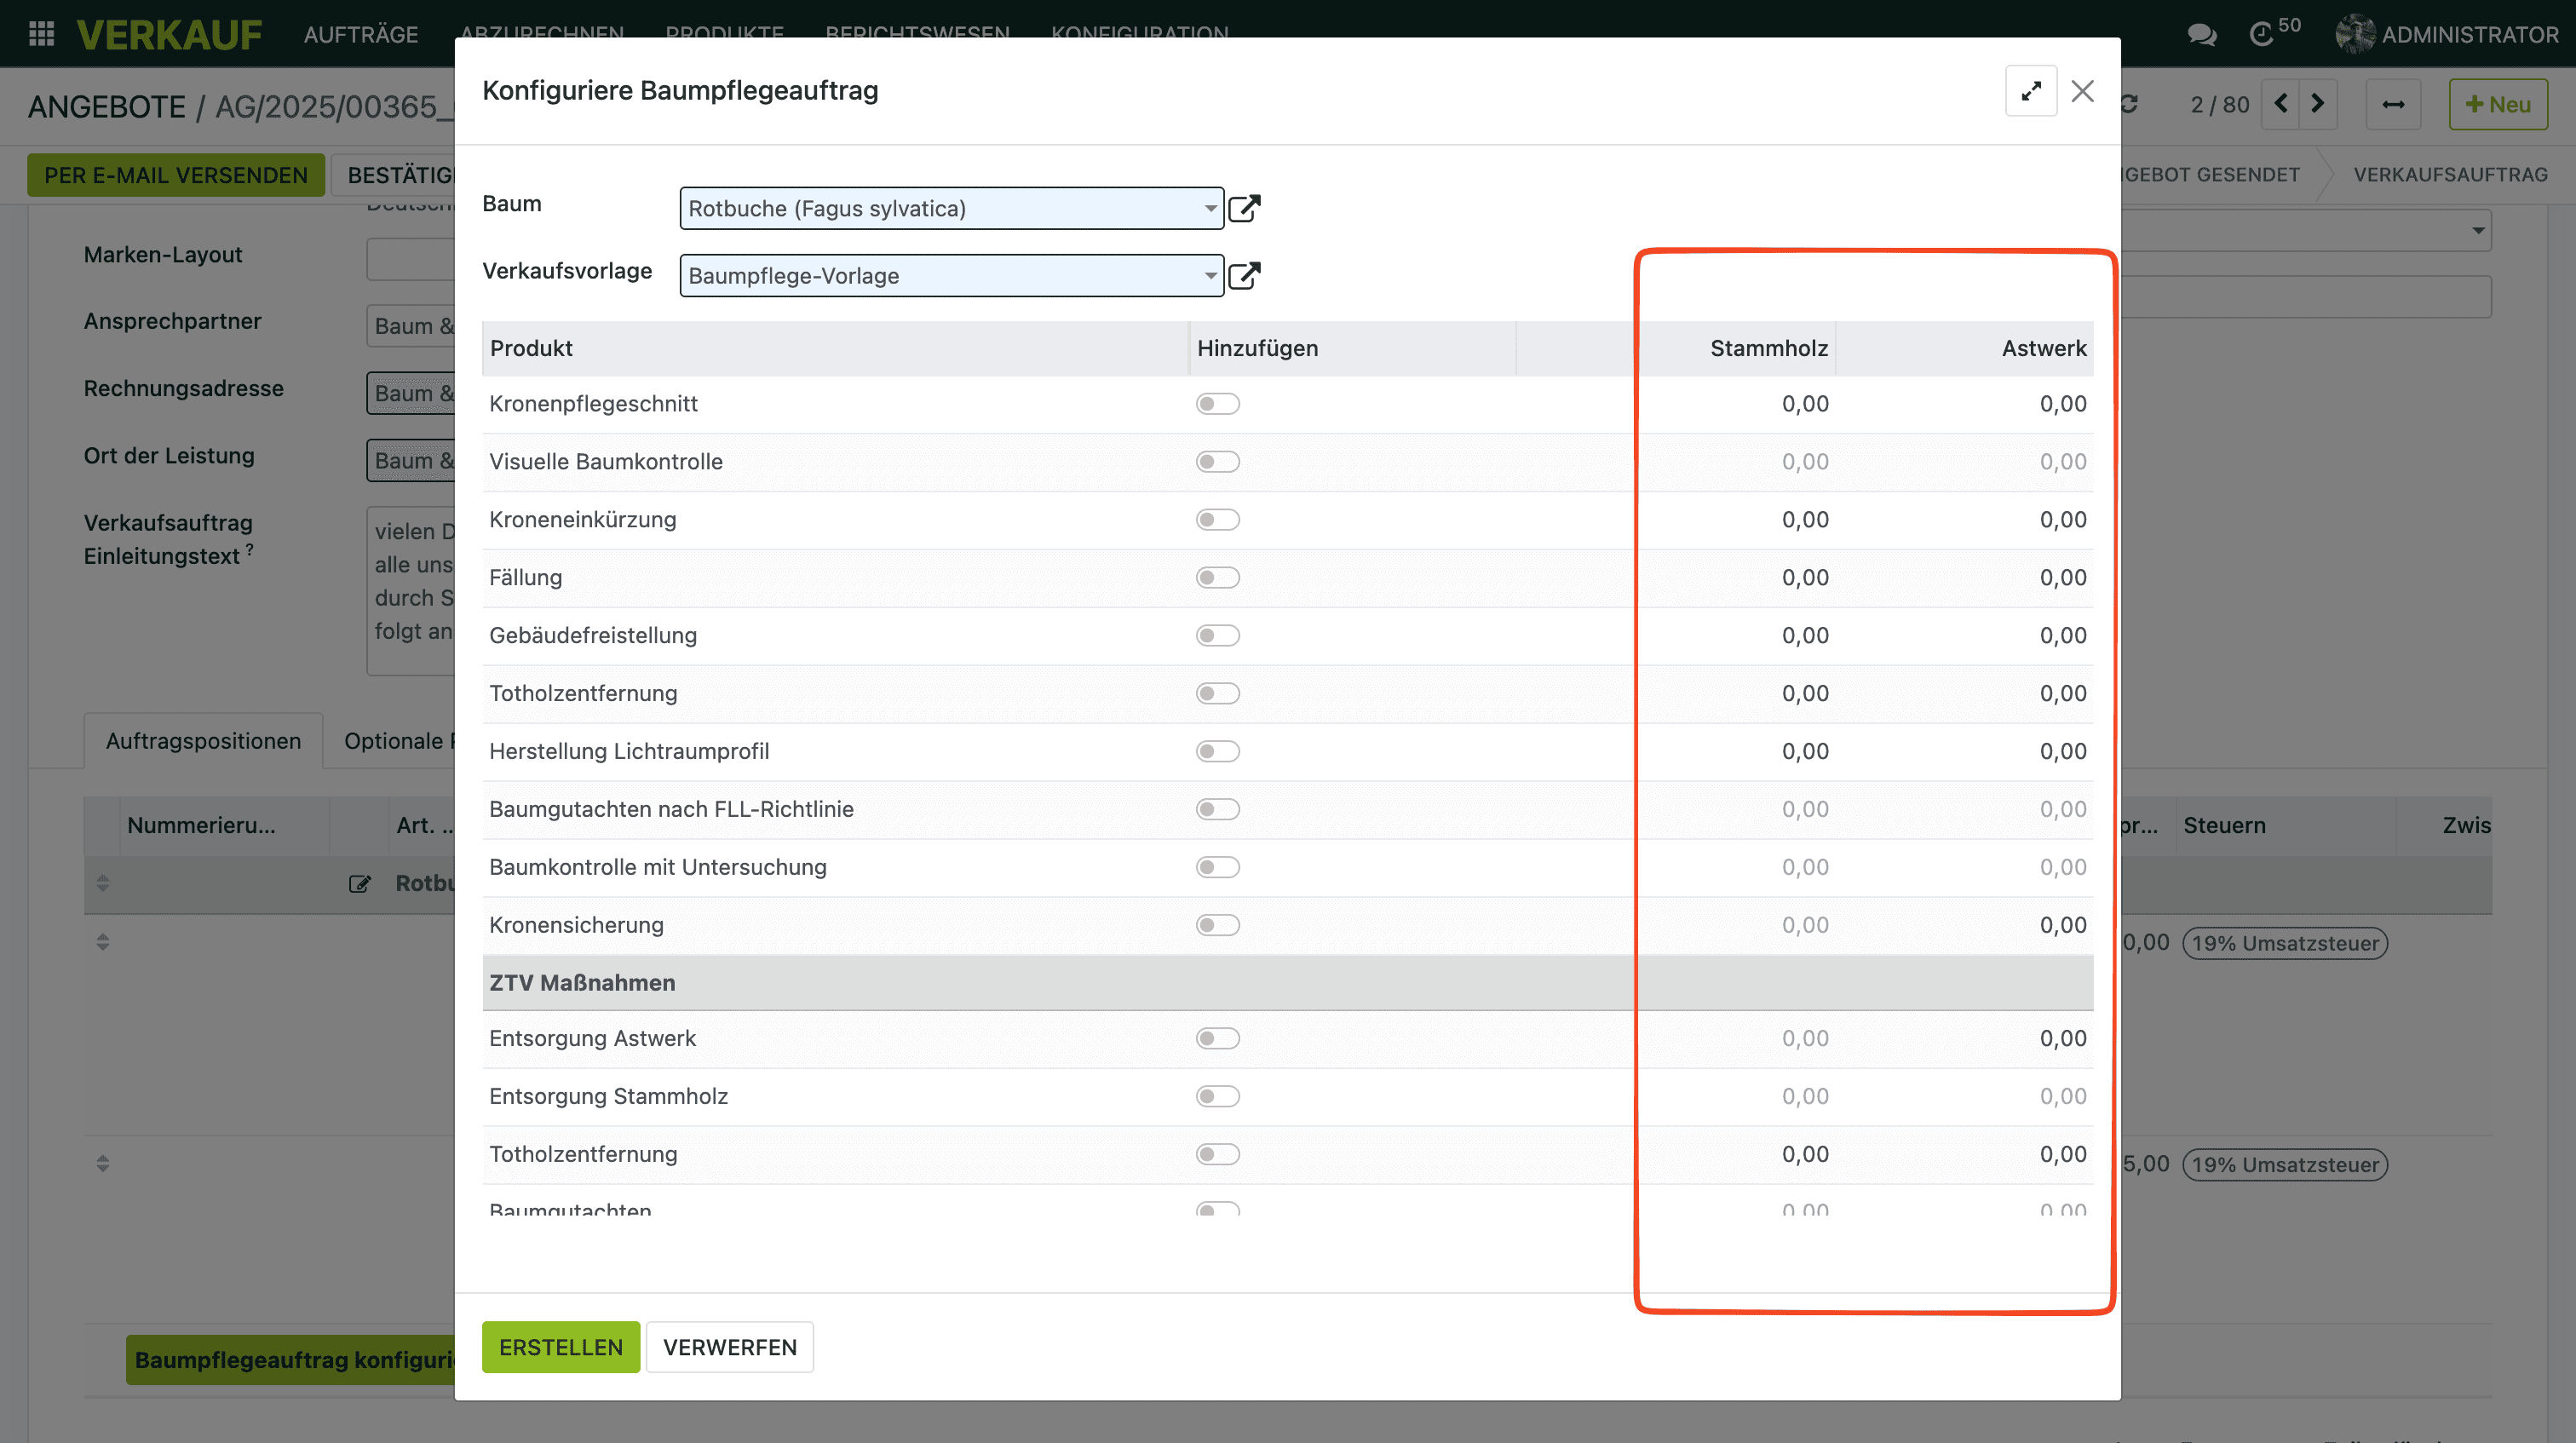Close the Baumpflegeauftrag dialog
The image size is (2576, 1443).
2082,91
